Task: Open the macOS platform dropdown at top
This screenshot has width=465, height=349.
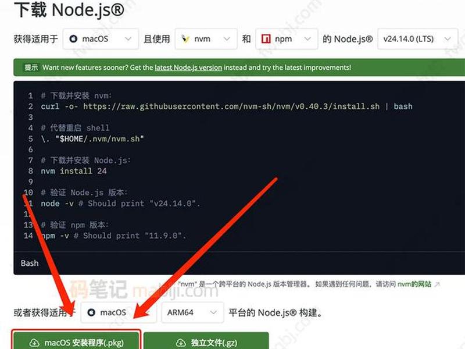Action: click(x=101, y=39)
